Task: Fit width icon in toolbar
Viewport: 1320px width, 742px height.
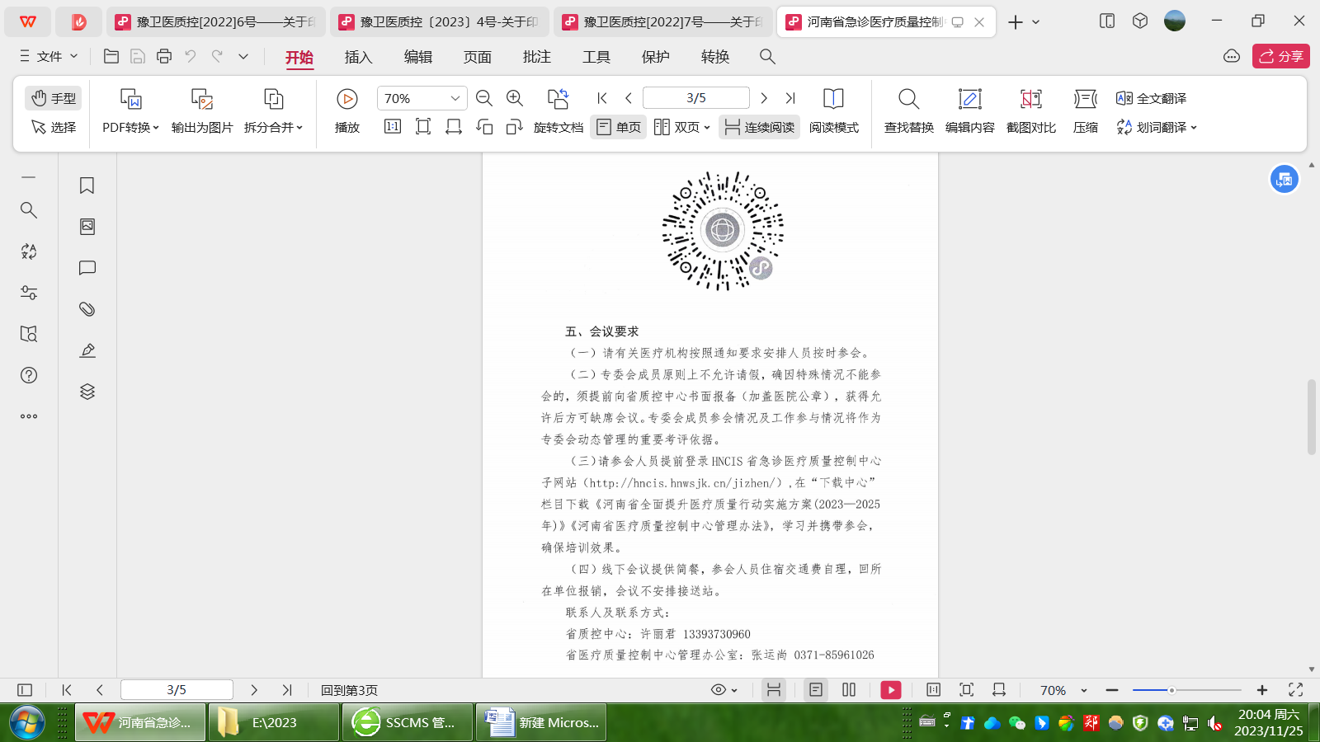Action: click(x=454, y=126)
